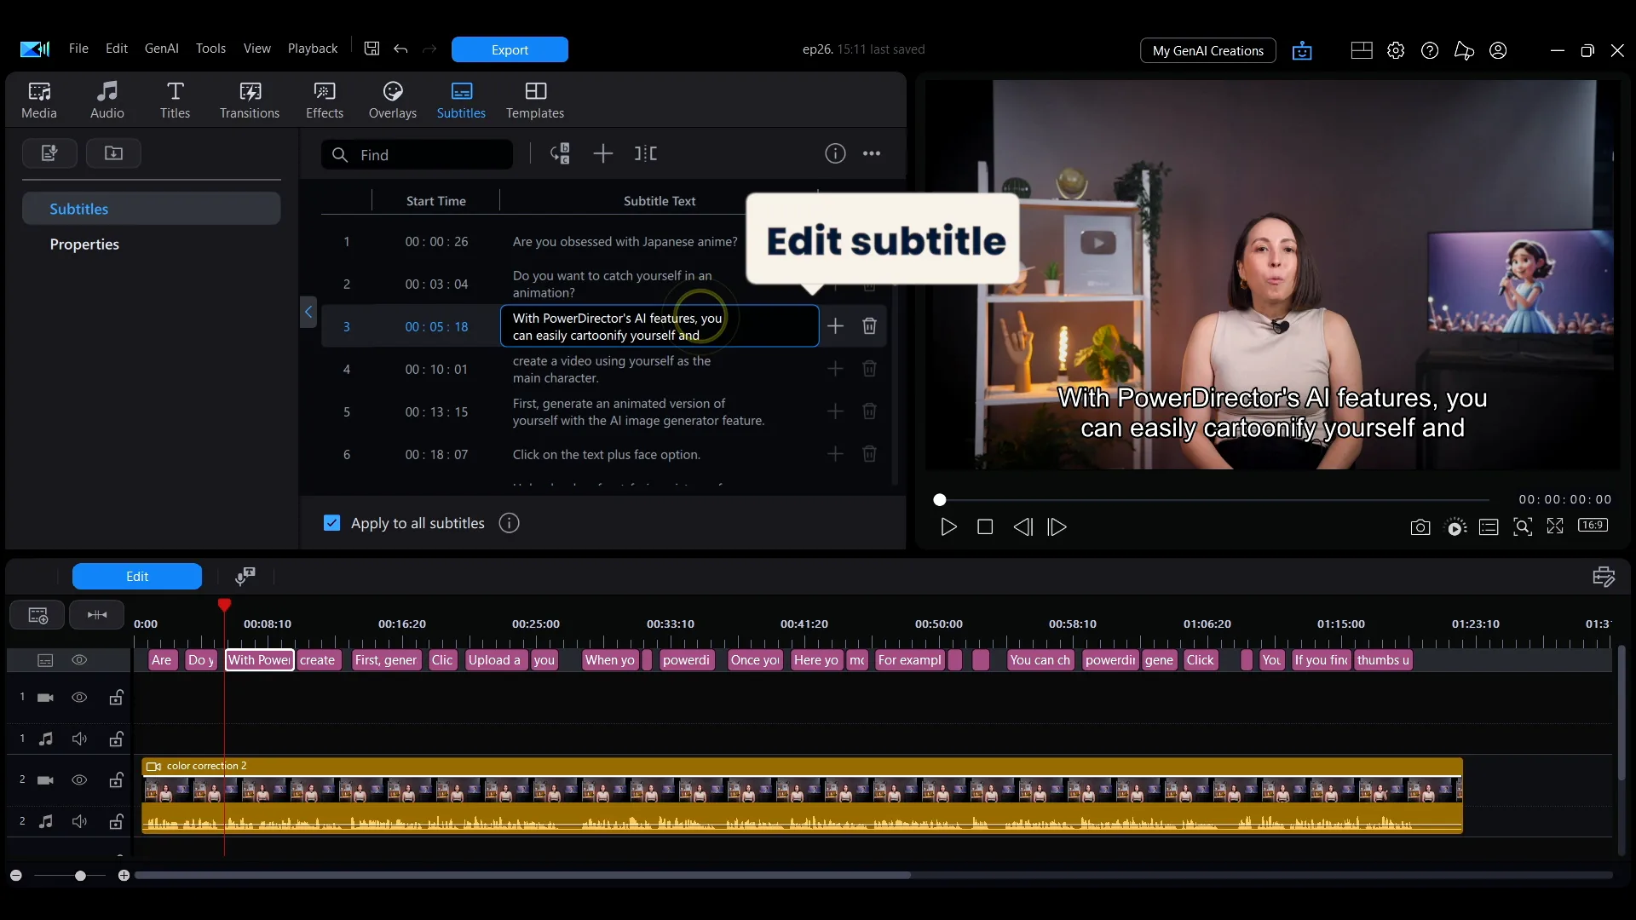Toggle Apply to all subtitles checkbox
The image size is (1636, 920).
pyautogui.click(x=332, y=523)
